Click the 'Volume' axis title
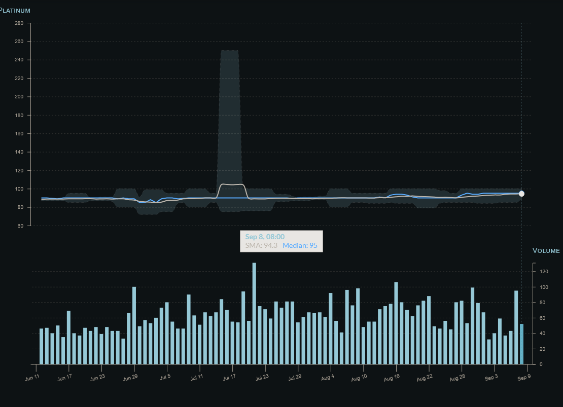 click(546, 250)
